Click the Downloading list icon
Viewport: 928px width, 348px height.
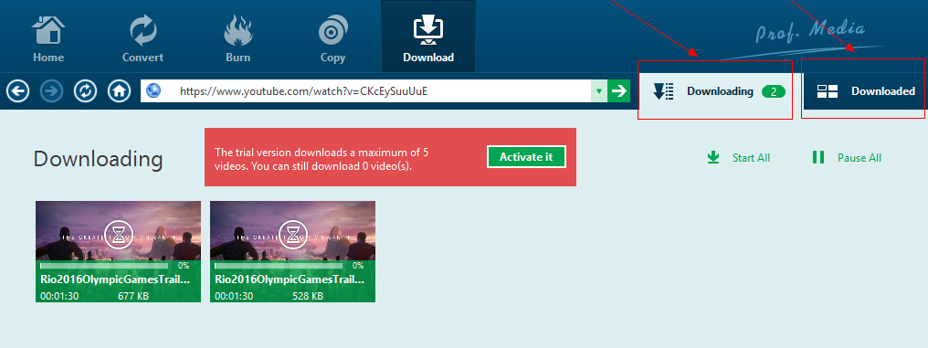pos(663,91)
